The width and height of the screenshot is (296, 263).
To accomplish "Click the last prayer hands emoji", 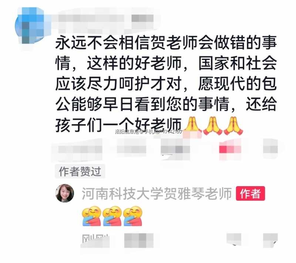I will [233, 126].
